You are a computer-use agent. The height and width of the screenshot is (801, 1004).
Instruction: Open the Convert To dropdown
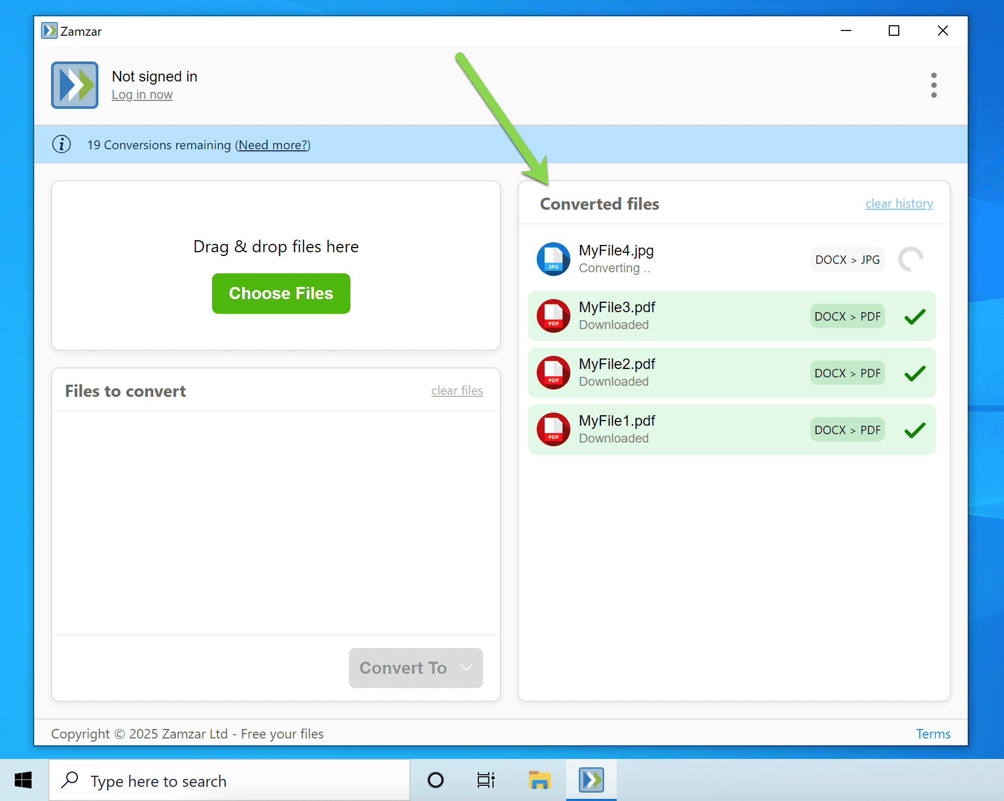pos(415,667)
